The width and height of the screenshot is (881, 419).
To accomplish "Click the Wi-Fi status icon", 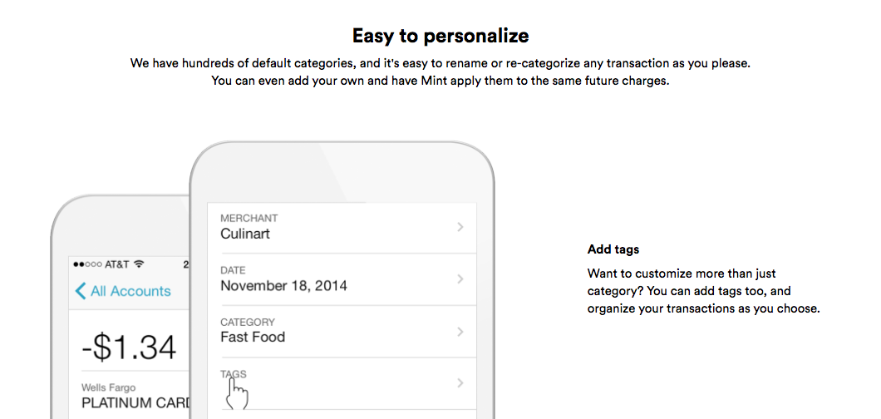I will (140, 264).
